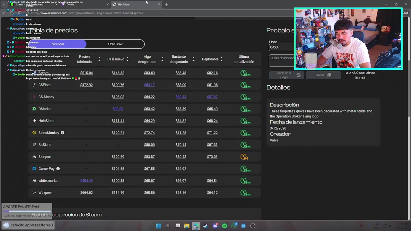Image resolution: width=411 pixels, height=231 pixels.
Task: Sort by Recién fabricado column arrows
Action: click(x=99, y=59)
